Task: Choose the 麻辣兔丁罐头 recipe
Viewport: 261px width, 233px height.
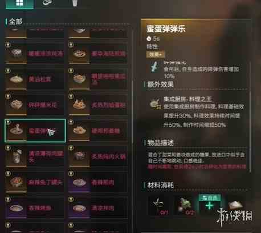Action: point(35,182)
